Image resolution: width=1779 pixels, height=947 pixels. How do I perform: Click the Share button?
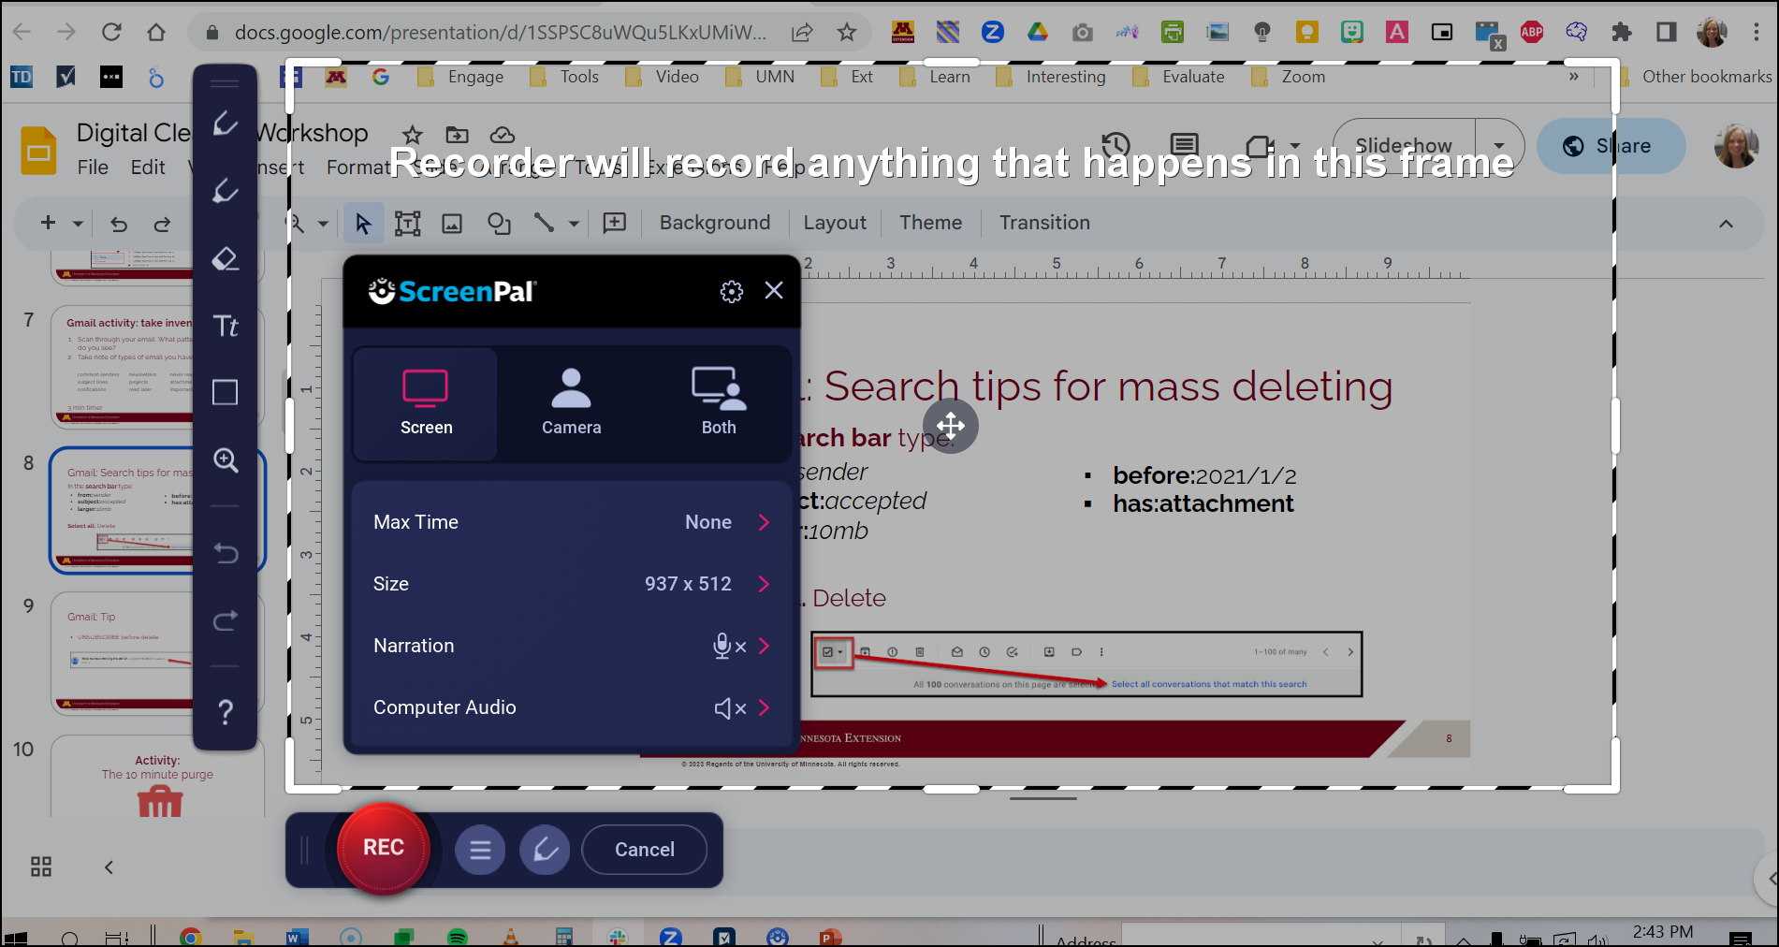[1611, 146]
